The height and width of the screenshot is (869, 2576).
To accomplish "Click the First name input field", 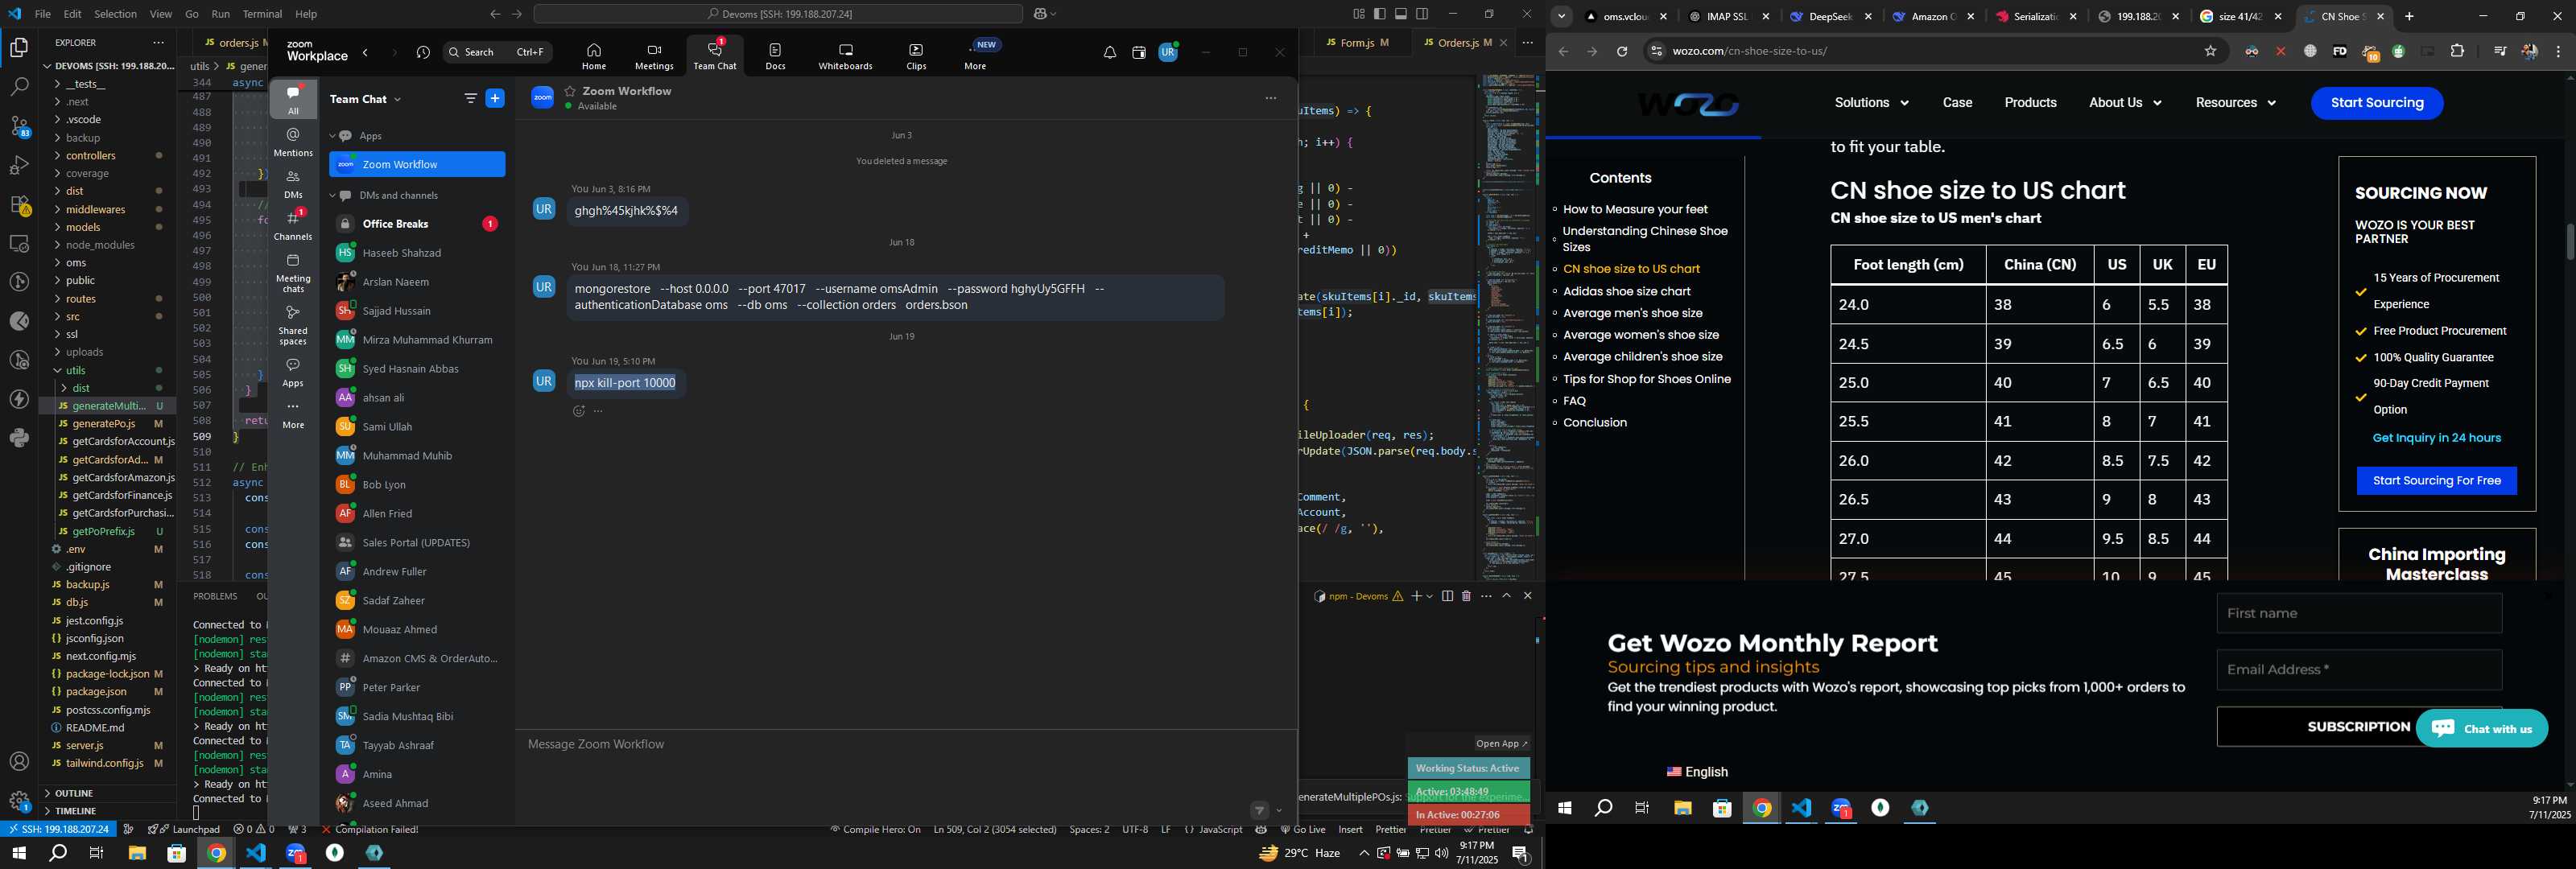I will [x=2359, y=613].
